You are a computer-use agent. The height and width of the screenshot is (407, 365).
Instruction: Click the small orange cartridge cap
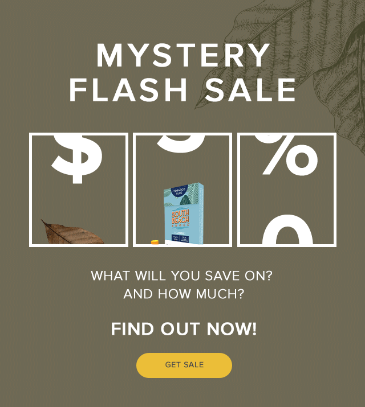point(155,242)
